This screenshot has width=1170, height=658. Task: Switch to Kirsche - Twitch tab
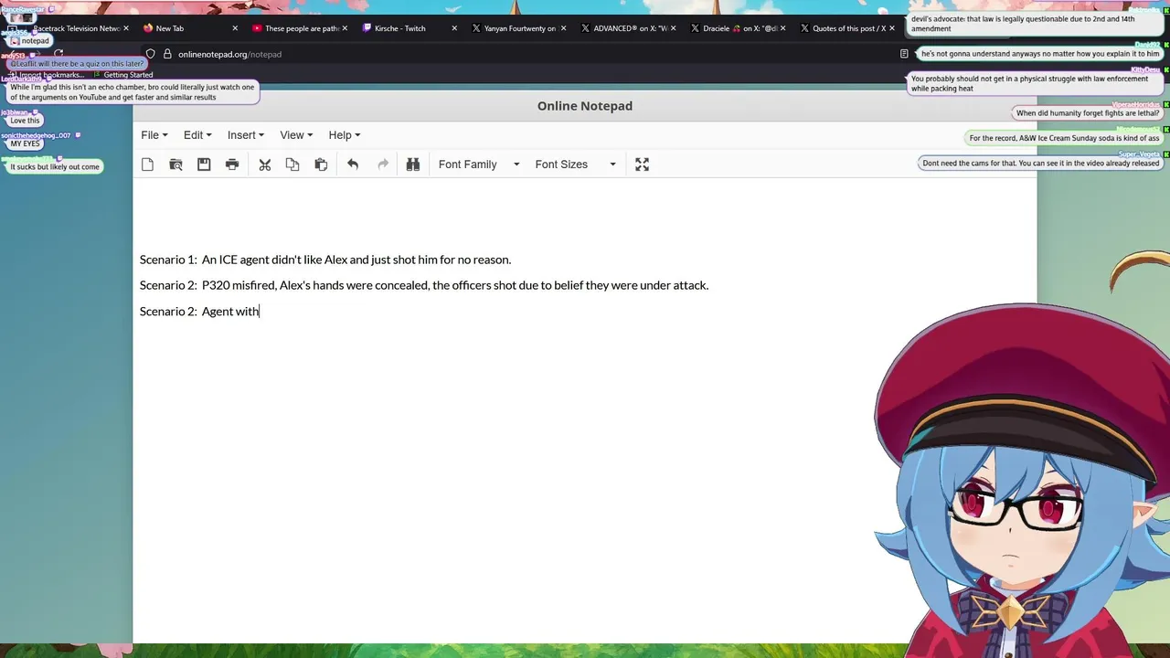[x=400, y=28]
